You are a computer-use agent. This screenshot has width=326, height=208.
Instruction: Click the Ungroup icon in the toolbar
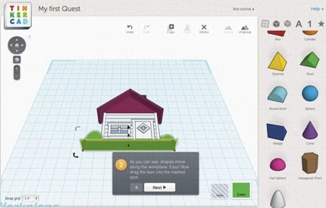click(245, 29)
